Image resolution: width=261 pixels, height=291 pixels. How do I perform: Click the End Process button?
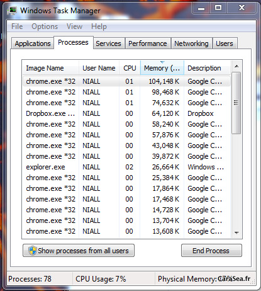click(211, 251)
